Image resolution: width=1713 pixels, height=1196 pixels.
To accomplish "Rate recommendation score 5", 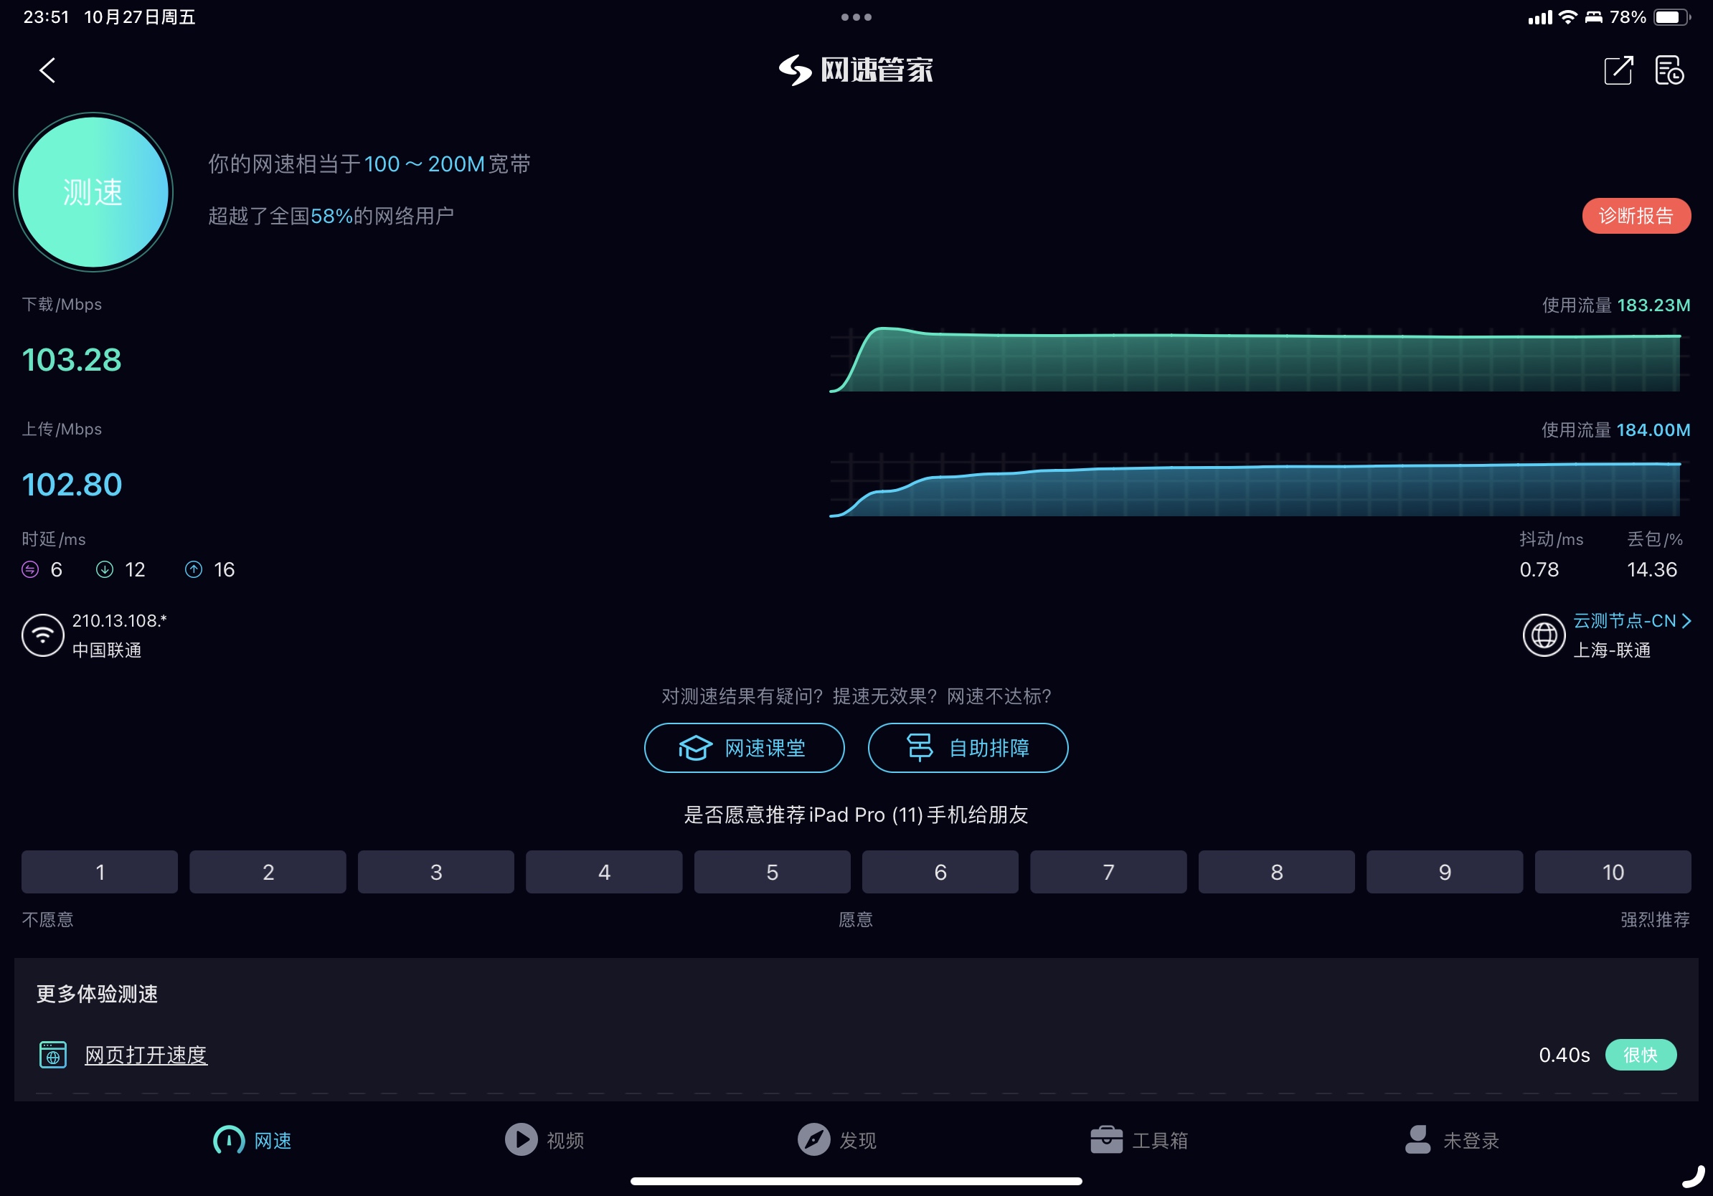I will click(772, 872).
